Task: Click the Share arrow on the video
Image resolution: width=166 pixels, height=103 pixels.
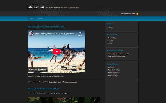Action: click(80, 34)
